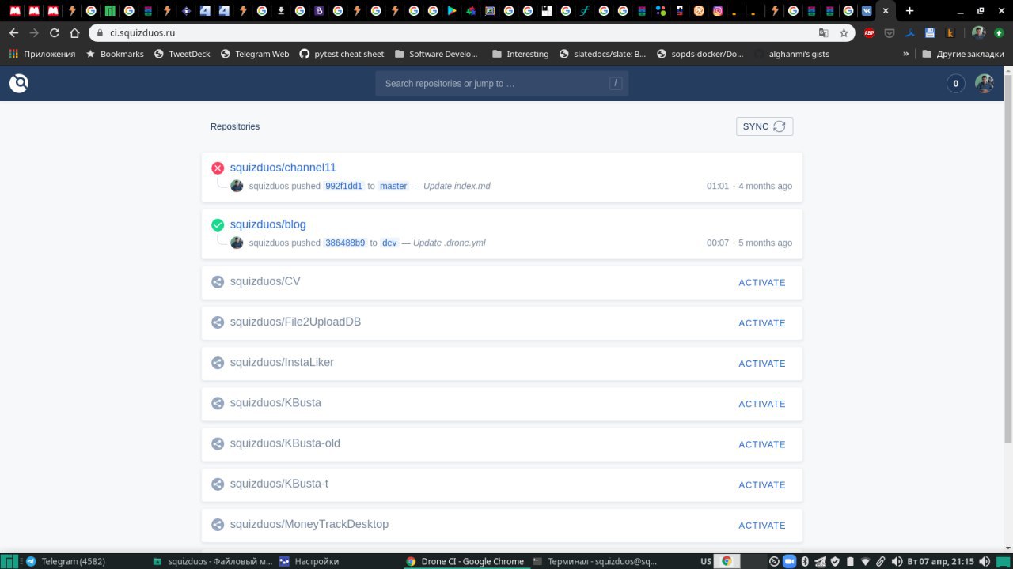Image resolution: width=1013 pixels, height=569 pixels.
Task: Open the notifications counter showing 0
Action: [x=955, y=83]
